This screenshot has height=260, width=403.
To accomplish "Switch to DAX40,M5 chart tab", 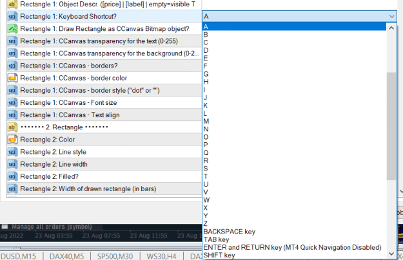I will tap(66, 256).
